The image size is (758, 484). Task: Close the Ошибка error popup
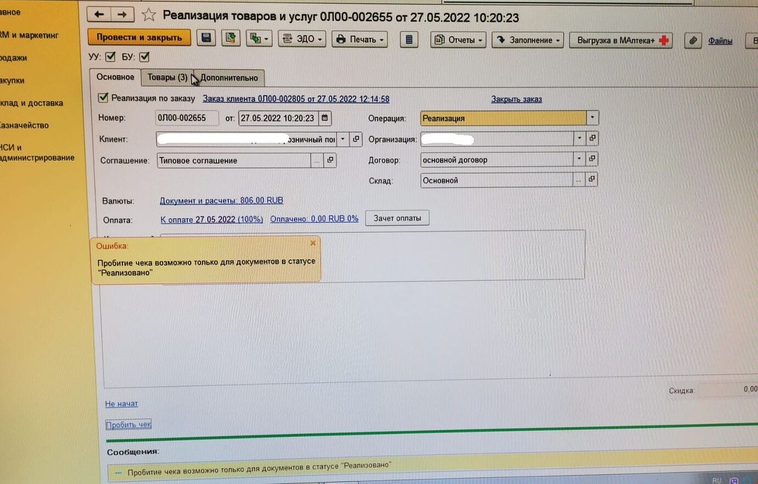(313, 243)
